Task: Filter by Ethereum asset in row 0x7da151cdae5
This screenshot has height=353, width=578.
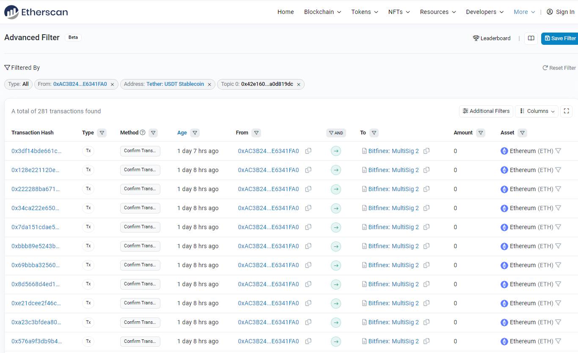Action: point(558,227)
